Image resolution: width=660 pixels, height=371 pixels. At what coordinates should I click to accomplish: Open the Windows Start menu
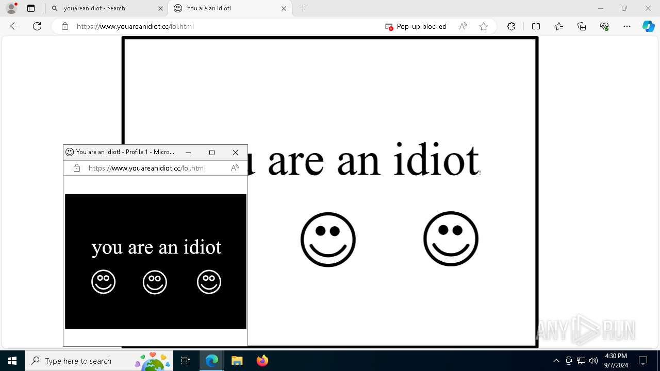pos(12,361)
